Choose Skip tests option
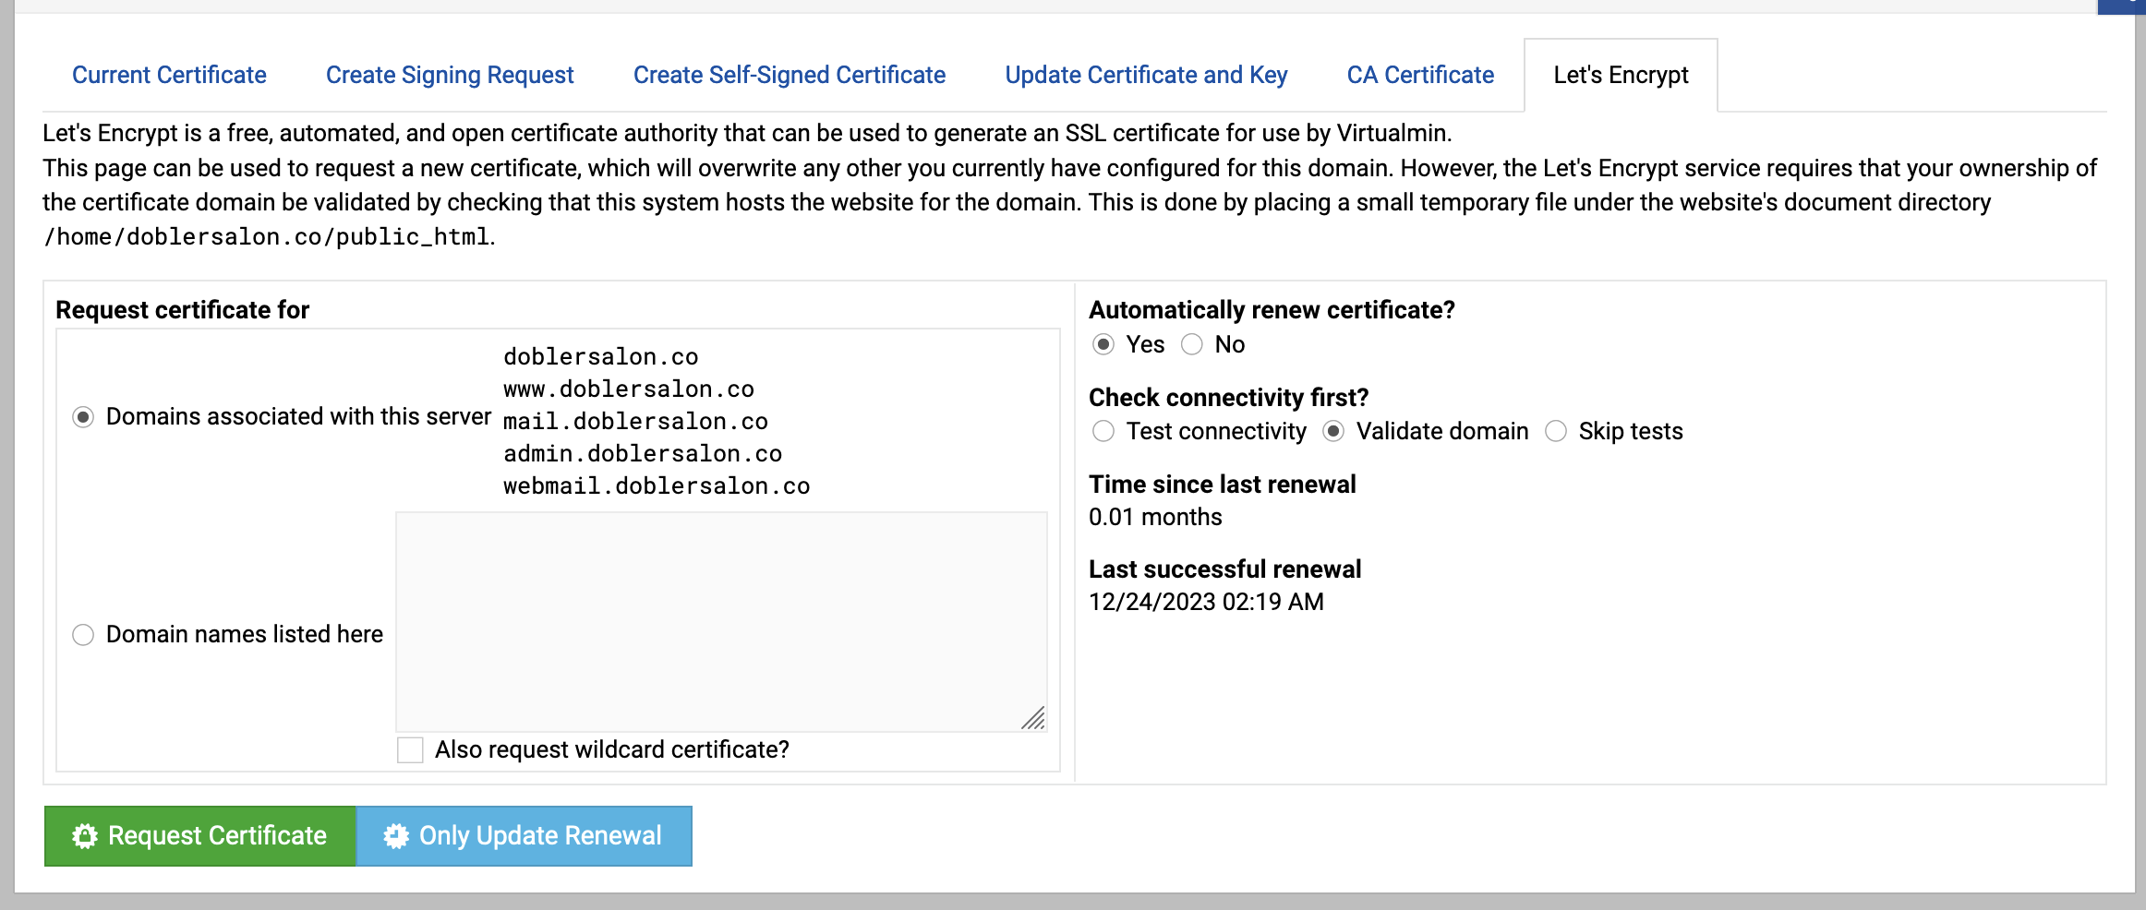The width and height of the screenshot is (2146, 910). pos(1556,431)
